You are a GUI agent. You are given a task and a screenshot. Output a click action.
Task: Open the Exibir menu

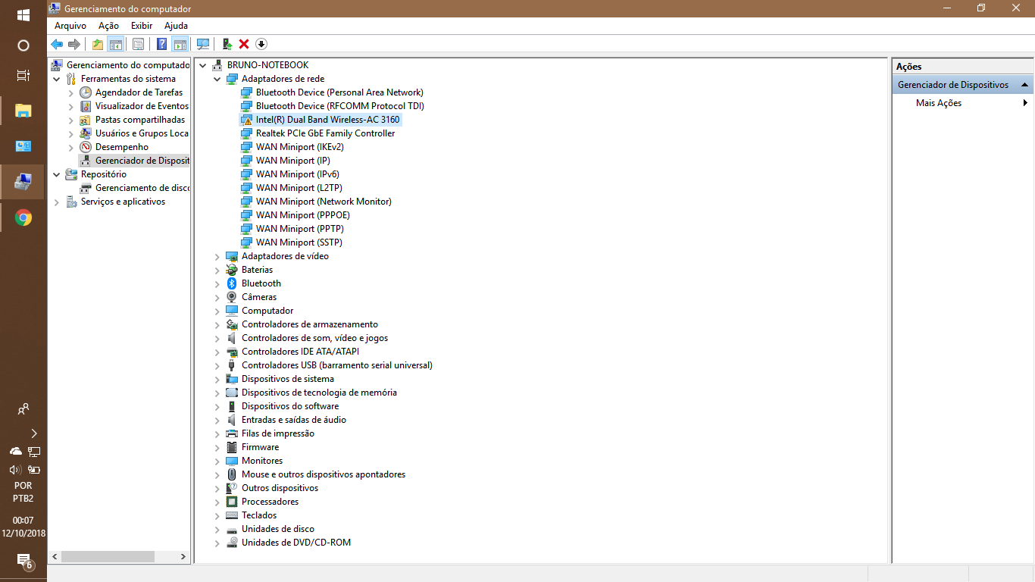142,26
